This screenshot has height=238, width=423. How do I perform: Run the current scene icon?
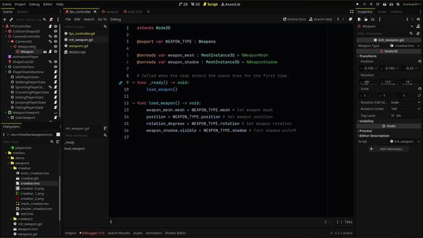pos(385,5)
